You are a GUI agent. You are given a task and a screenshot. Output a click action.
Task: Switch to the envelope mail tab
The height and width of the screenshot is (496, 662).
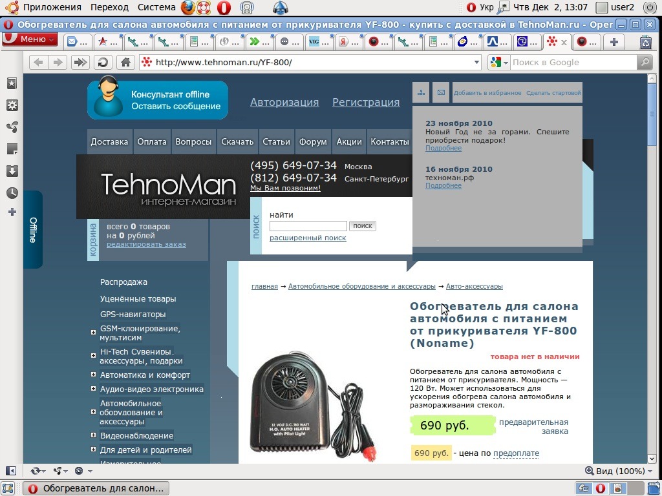click(x=78, y=42)
